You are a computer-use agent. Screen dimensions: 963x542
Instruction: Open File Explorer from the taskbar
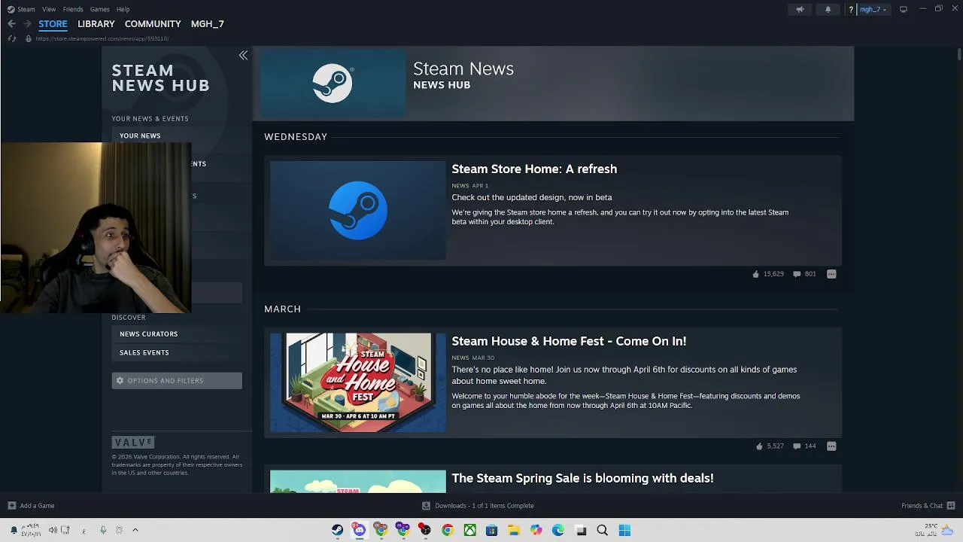point(514,530)
